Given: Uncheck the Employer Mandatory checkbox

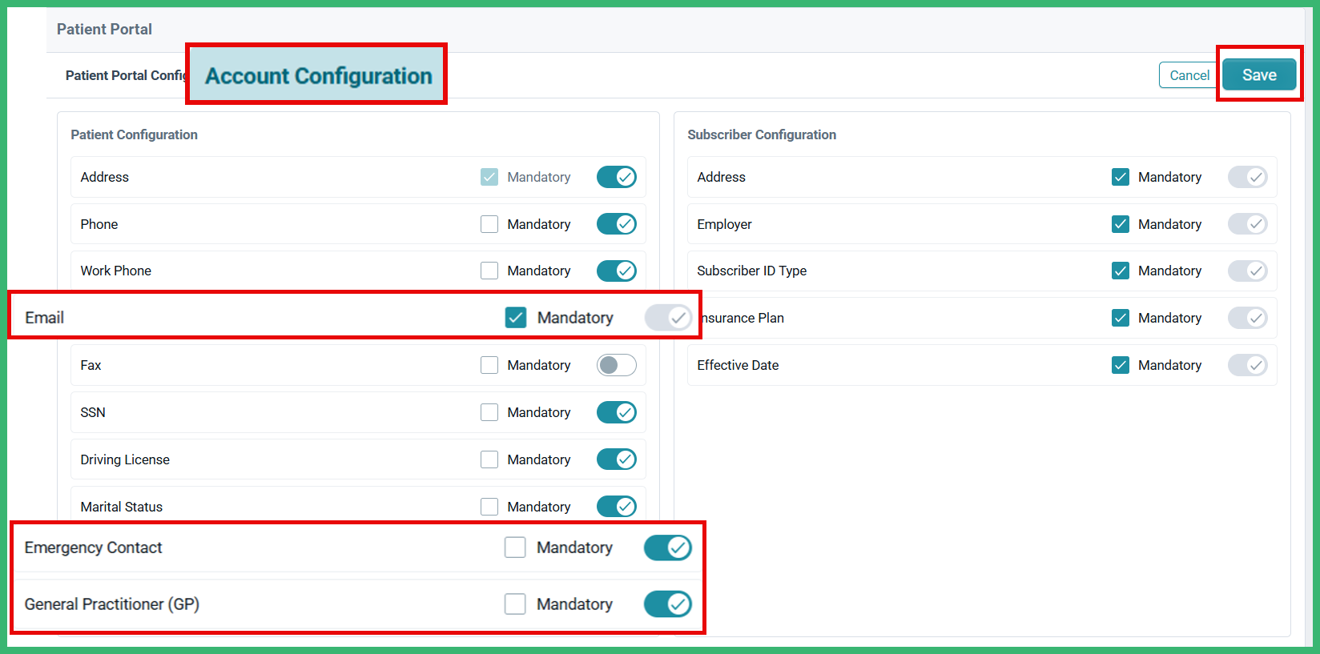Looking at the screenshot, I should click(x=1121, y=223).
